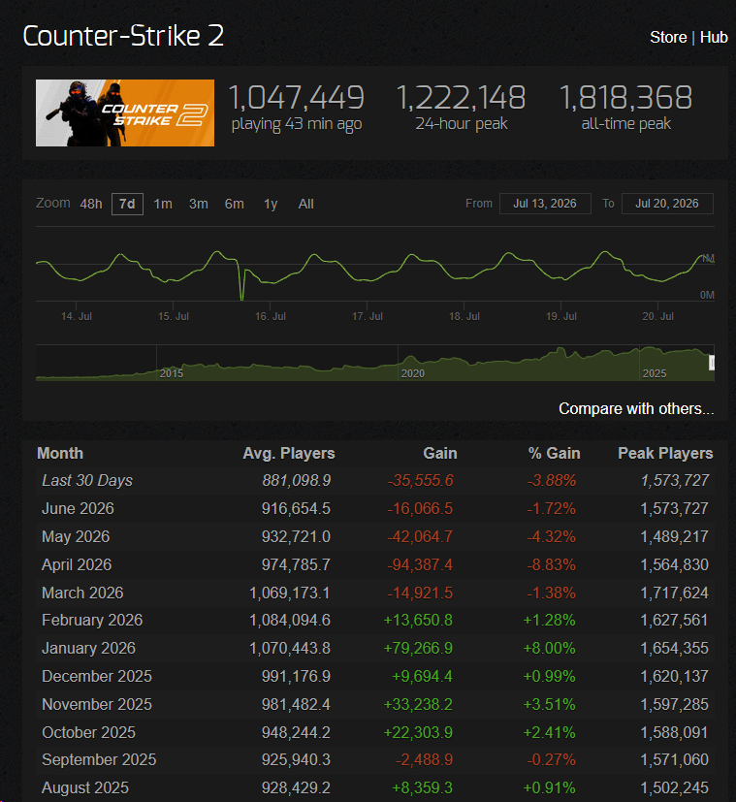Image resolution: width=736 pixels, height=802 pixels.
Task: Click the +79,266.9 gain value
Action: tap(418, 648)
